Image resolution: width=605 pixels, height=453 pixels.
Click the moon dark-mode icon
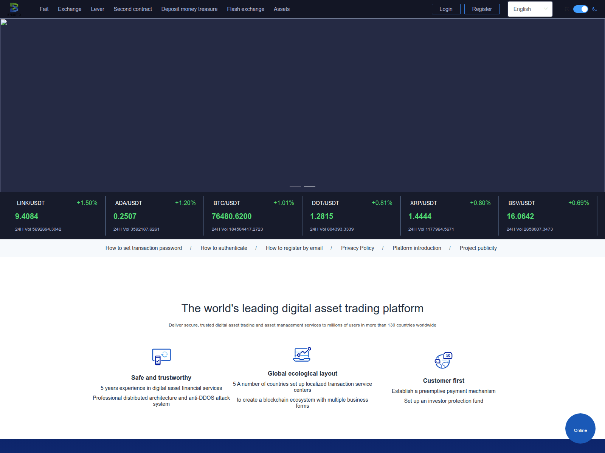595,9
